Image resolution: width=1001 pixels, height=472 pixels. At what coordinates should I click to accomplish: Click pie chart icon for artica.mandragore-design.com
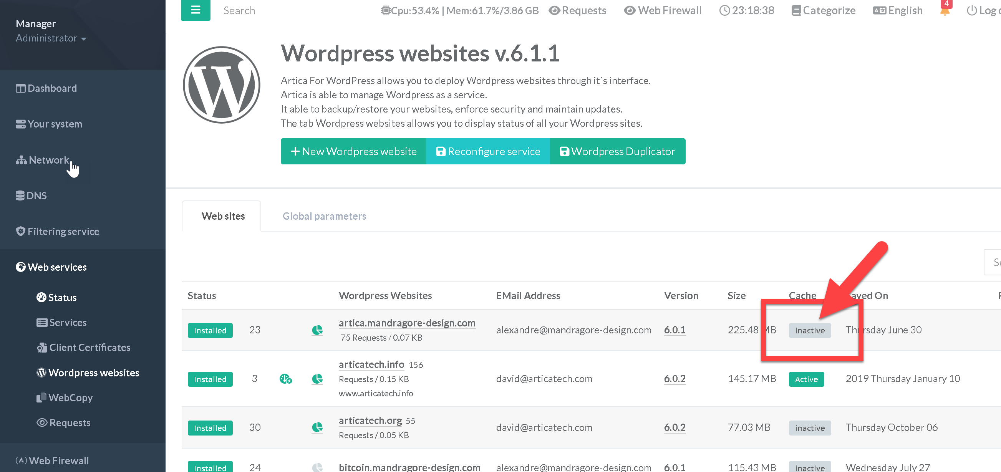tap(317, 330)
